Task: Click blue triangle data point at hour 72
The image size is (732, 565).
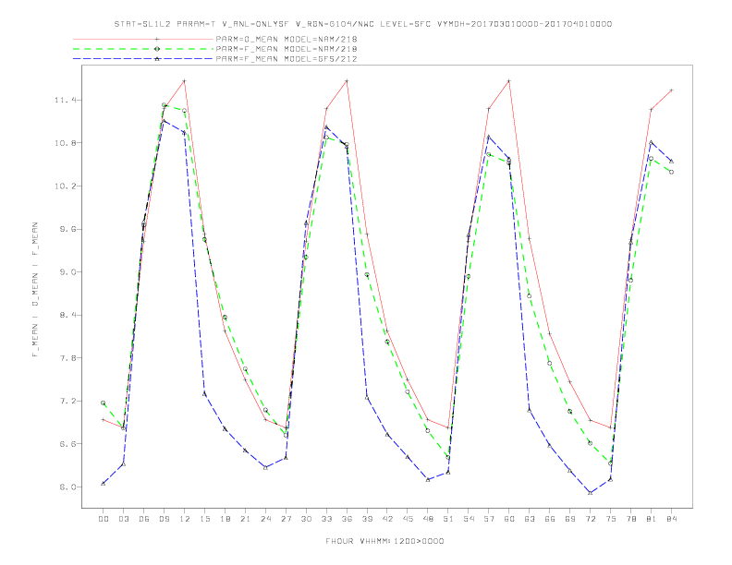Action: (x=590, y=493)
